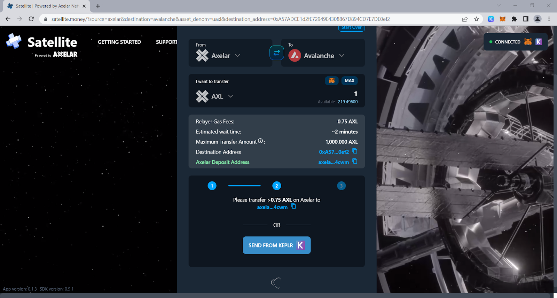
Task: Open a new browser tab
Action: point(98,6)
